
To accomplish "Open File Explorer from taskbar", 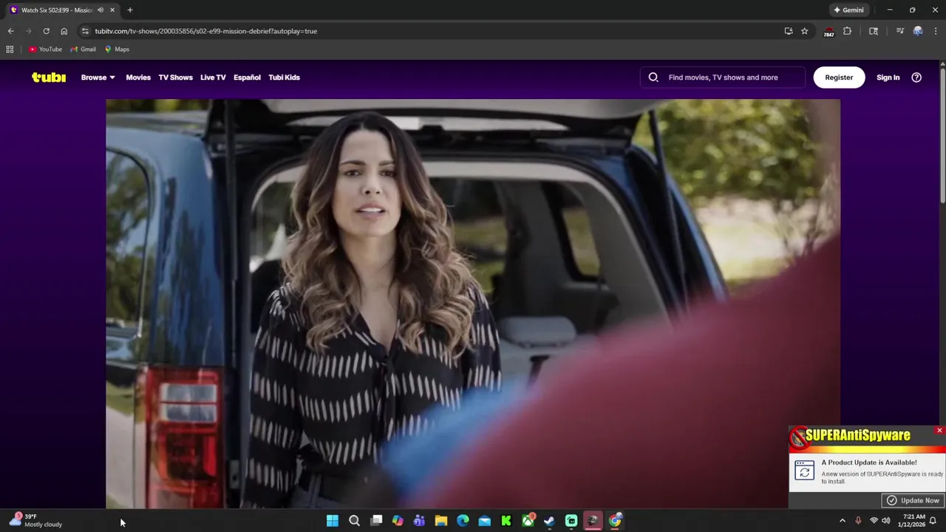I will [441, 521].
